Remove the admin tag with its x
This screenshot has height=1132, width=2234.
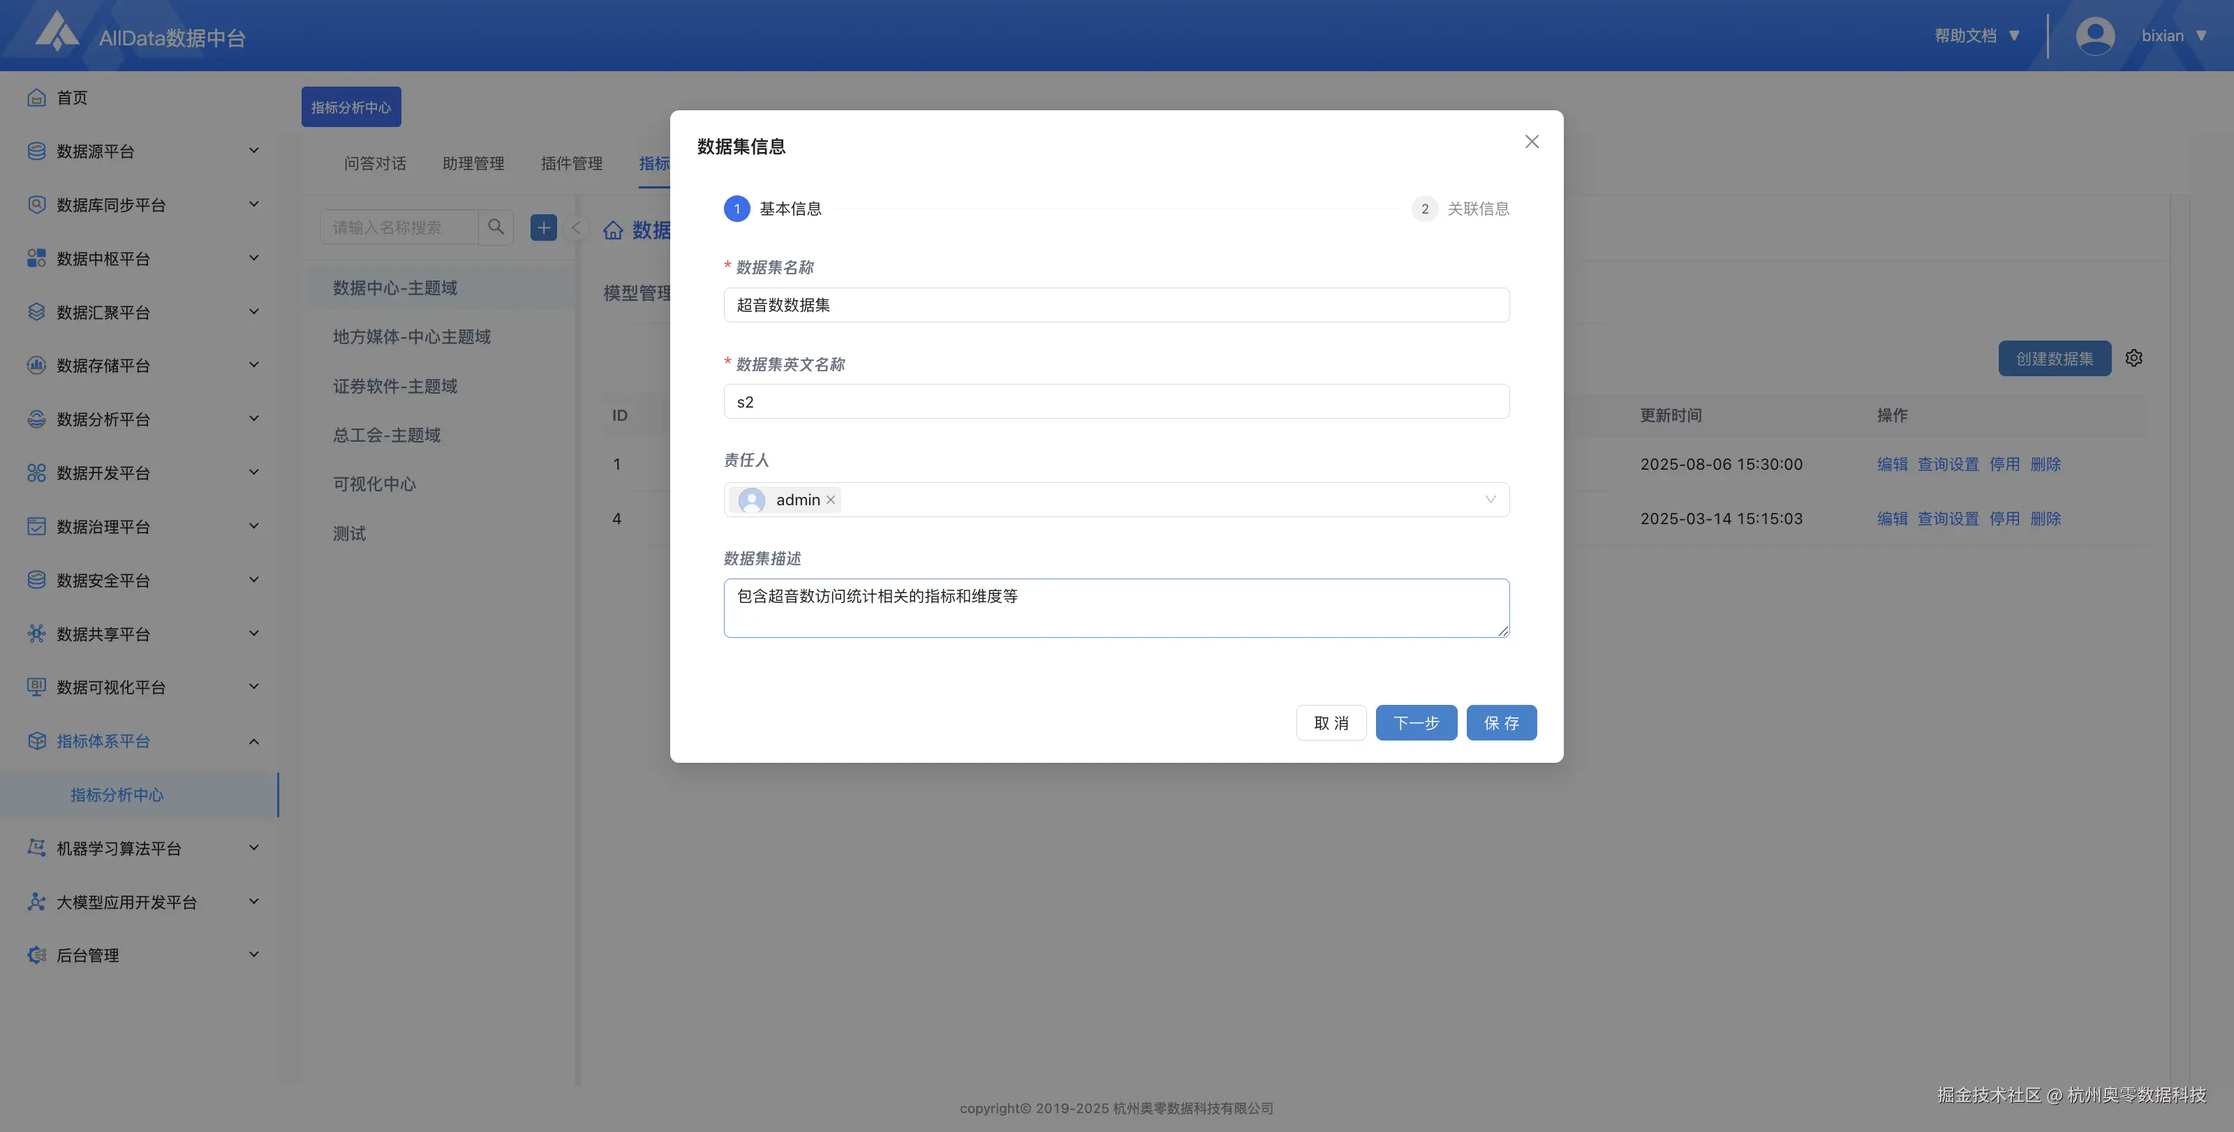[x=831, y=500]
